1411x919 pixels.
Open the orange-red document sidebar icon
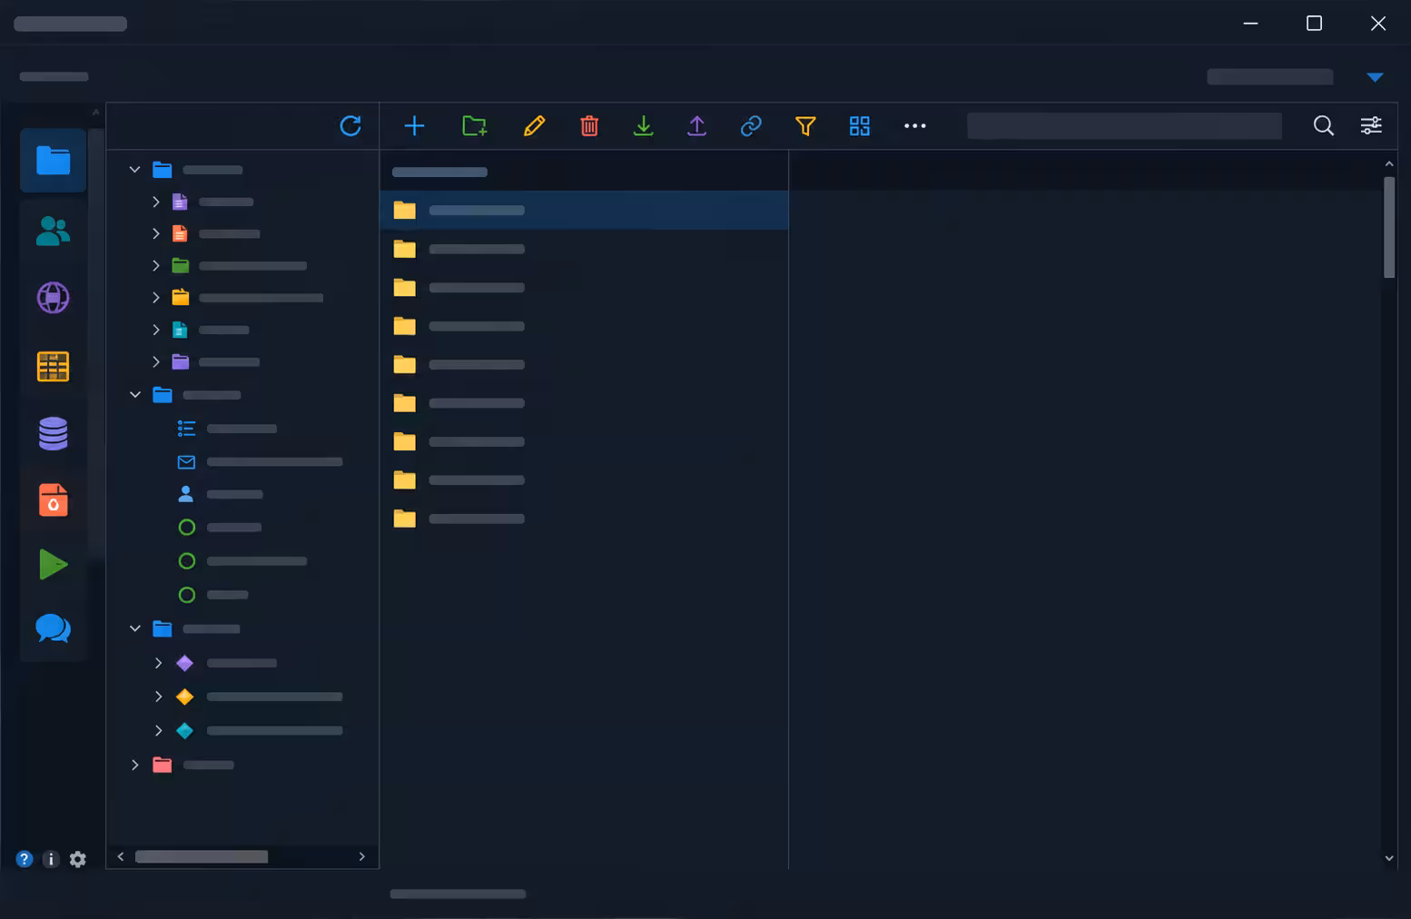point(53,499)
